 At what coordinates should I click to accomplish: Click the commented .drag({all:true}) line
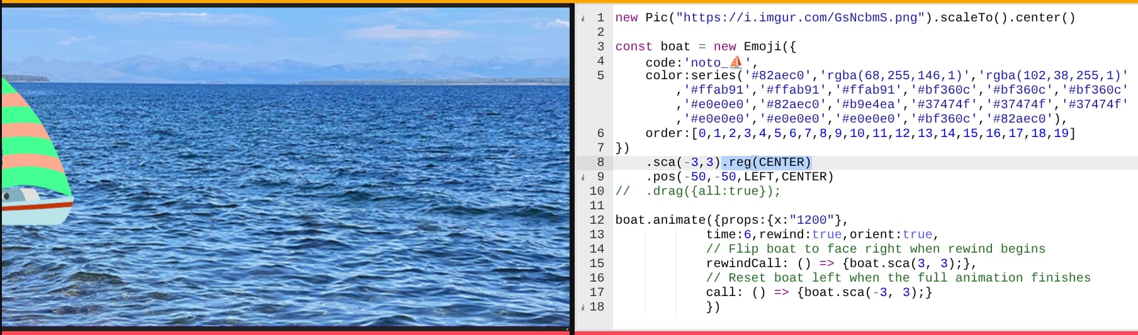tap(698, 191)
